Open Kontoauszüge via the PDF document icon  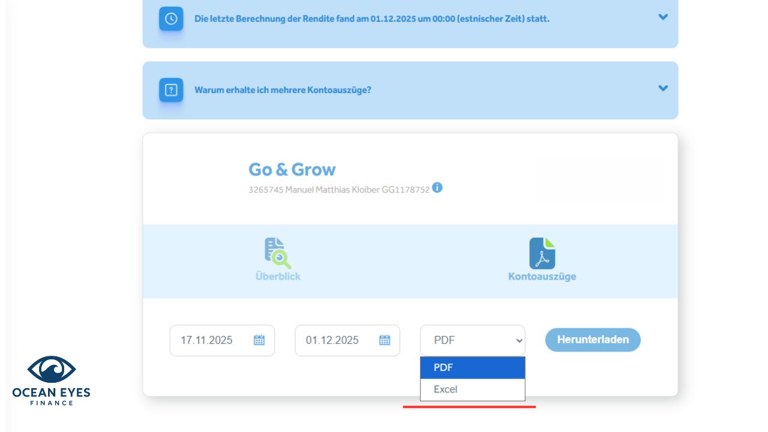click(x=542, y=250)
